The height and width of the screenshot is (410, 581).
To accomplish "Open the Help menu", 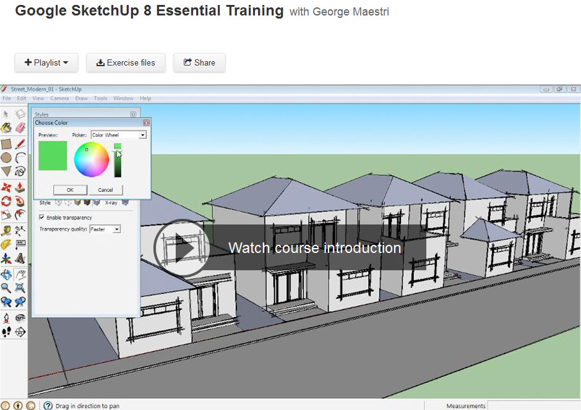I will coord(145,98).
